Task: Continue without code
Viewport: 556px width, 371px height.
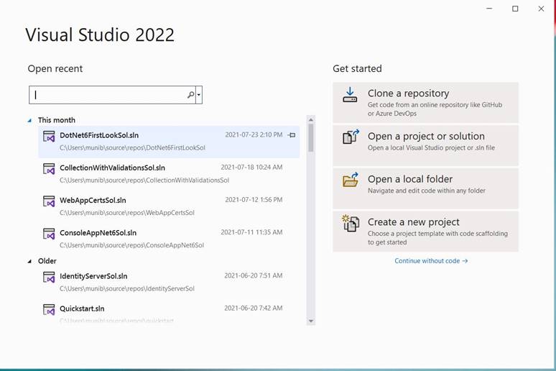Action: pyautogui.click(x=431, y=261)
